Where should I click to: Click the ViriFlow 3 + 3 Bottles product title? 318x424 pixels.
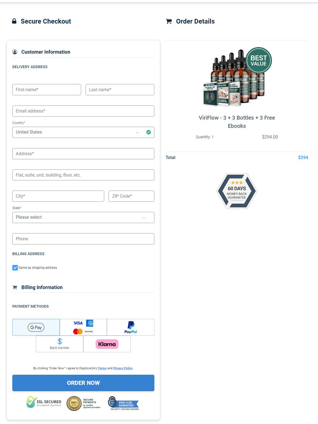[237, 122]
